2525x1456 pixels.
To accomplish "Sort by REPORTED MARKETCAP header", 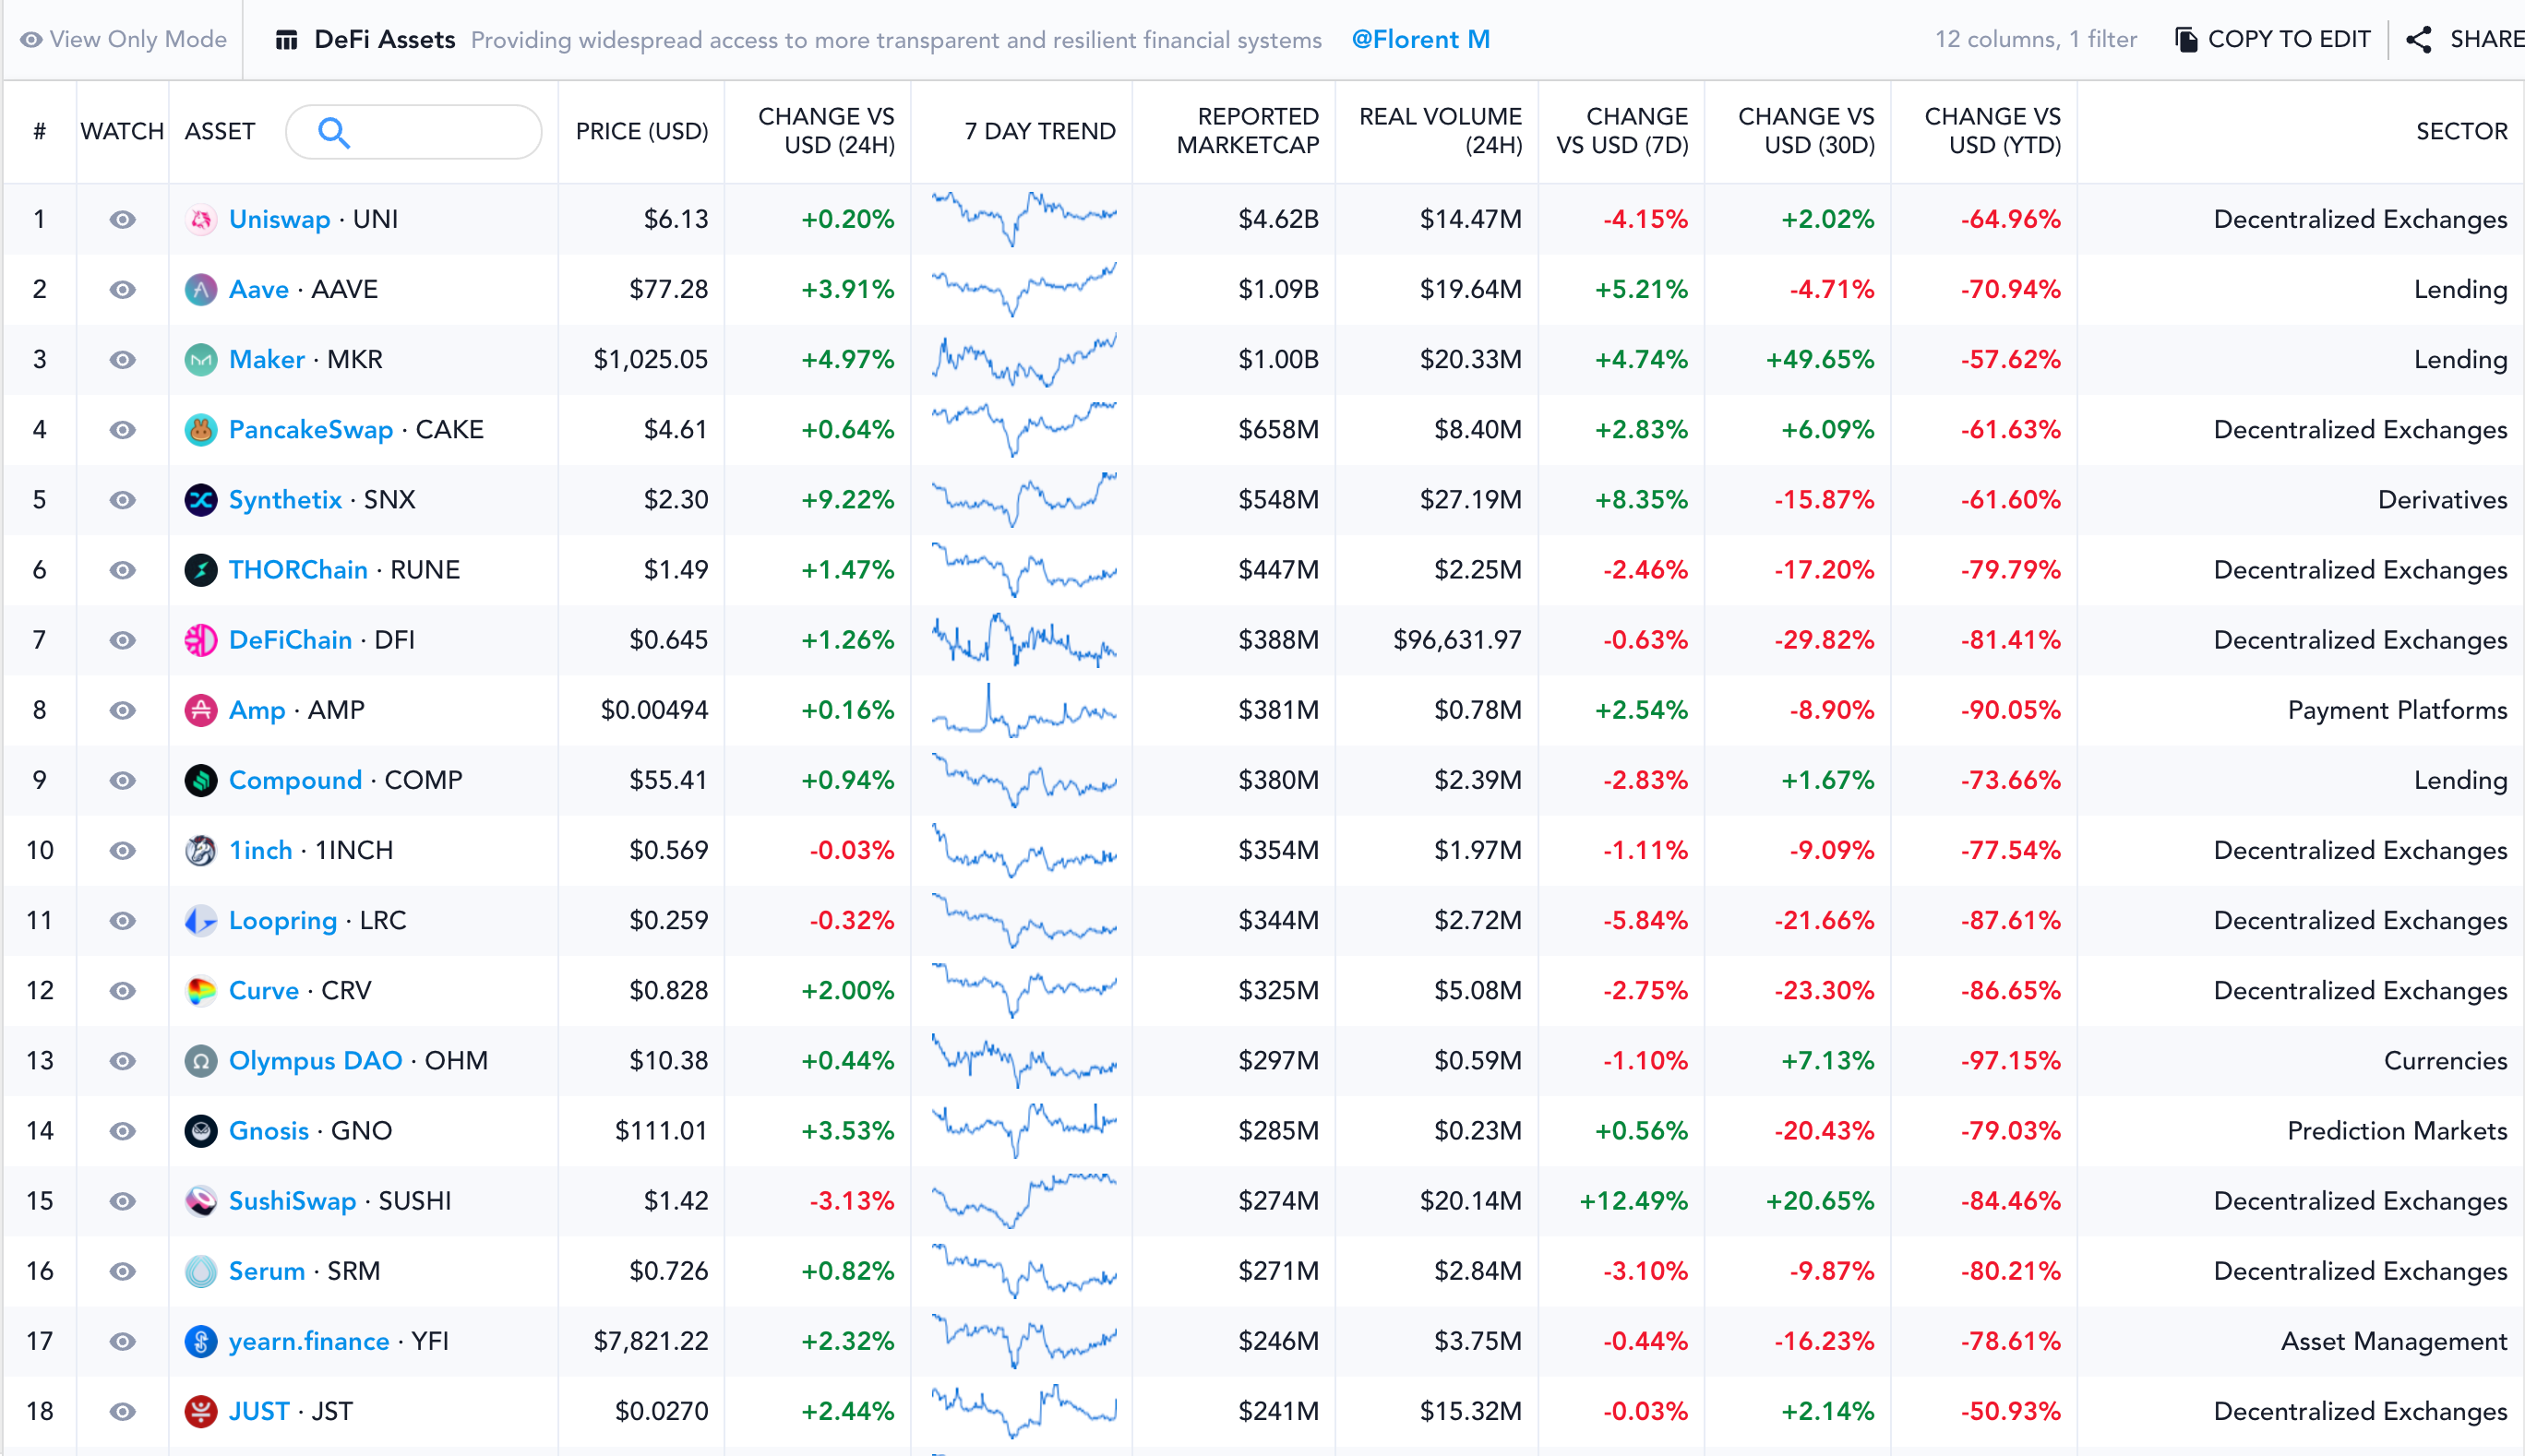I will (x=1247, y=131).
